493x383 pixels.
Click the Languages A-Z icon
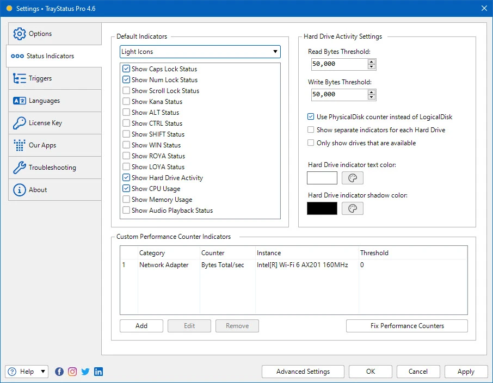coord(19,101)
